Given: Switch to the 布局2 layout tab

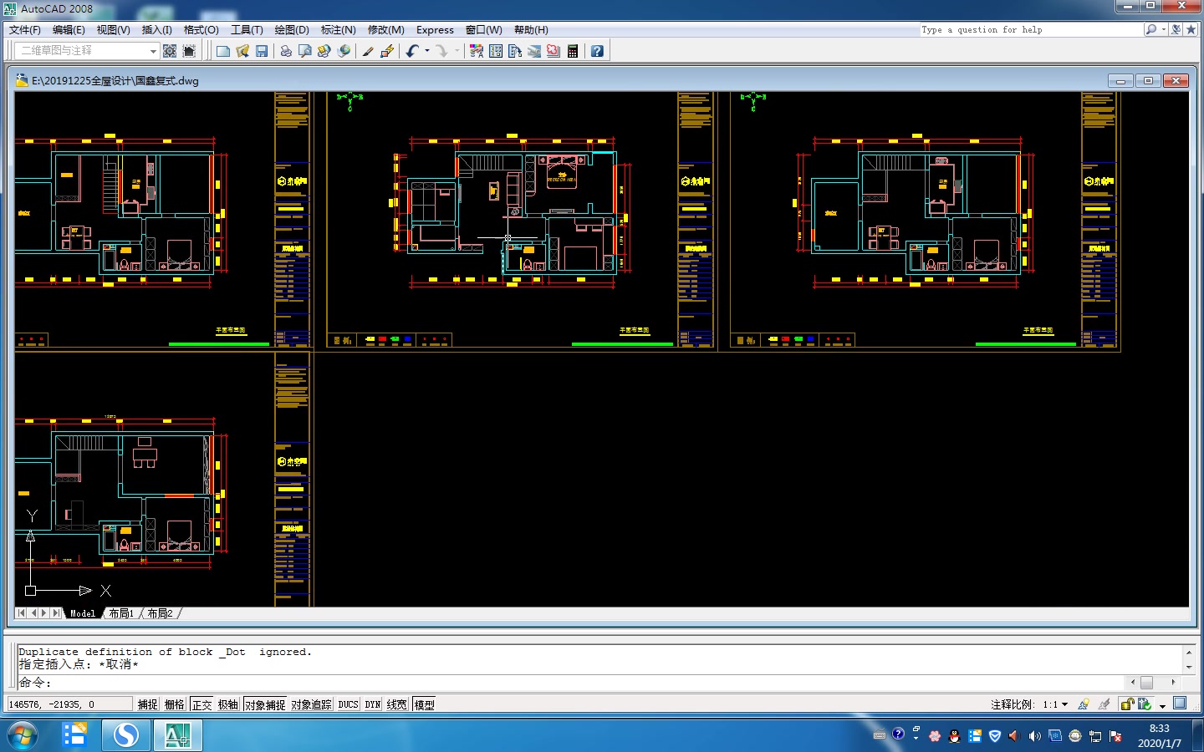Looking at the screenshot, I should [160, 613].
